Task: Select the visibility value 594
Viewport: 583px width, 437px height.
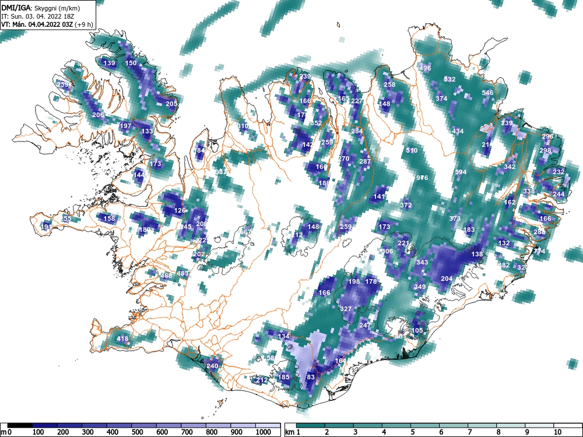Action: 461,172
